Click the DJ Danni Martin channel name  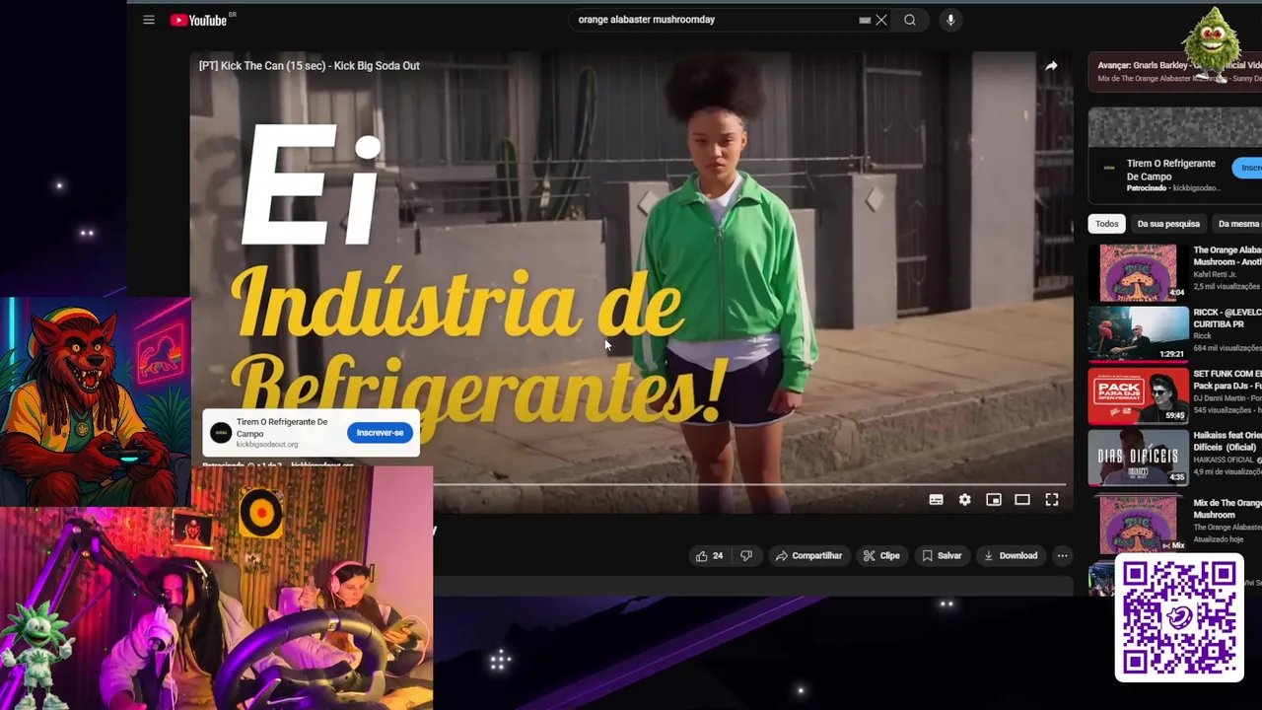(x=1226, y=397)
